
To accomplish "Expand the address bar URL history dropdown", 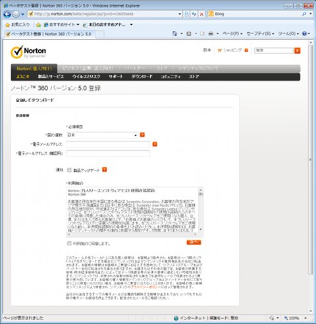I will [180, 14].
